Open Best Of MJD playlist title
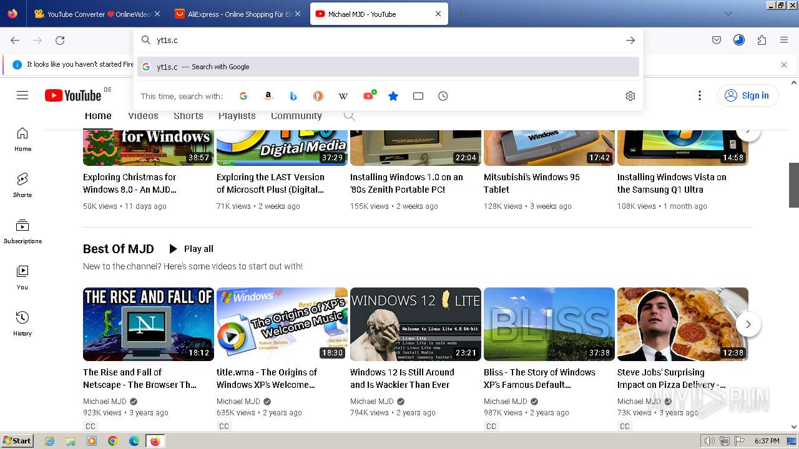799x449 pixels. (x=119, y=249)
